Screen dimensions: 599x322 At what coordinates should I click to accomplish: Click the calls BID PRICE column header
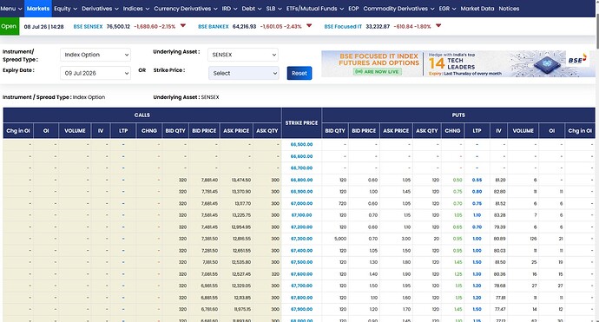(x=204, y=131)
